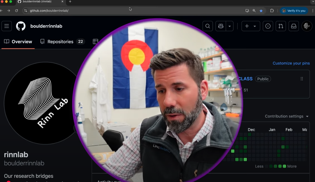Click the install app icon in address bar
This screenshot has height=182, width=315.
247,11
